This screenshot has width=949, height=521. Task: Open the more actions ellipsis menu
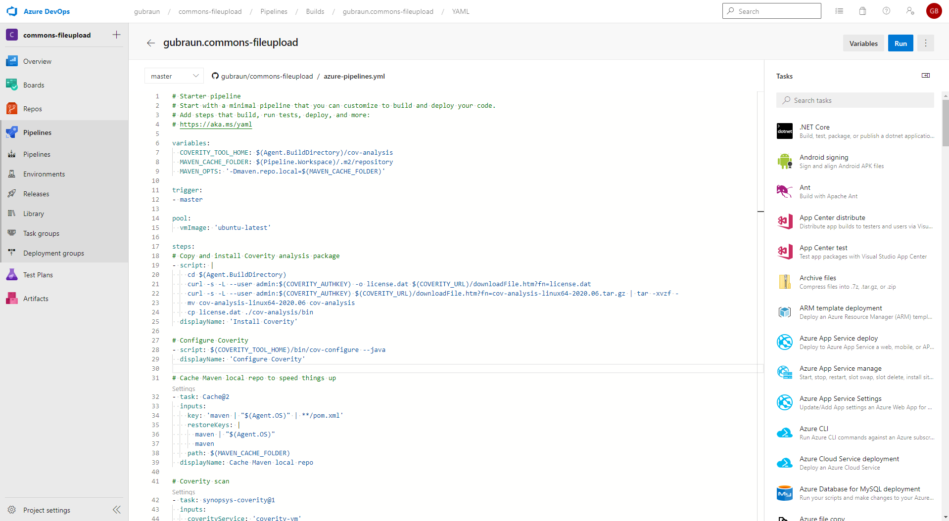(x=925, y=43)
